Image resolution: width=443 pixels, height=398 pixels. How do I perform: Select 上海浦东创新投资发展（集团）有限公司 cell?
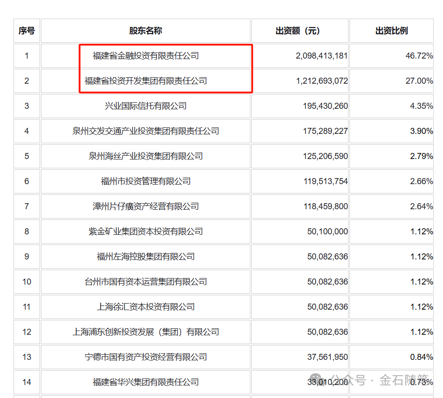click(146, 332)
